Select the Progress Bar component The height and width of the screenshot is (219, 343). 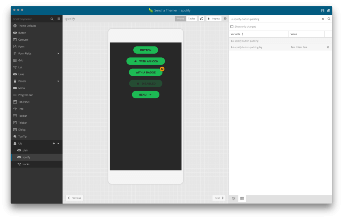click(37, 95)
